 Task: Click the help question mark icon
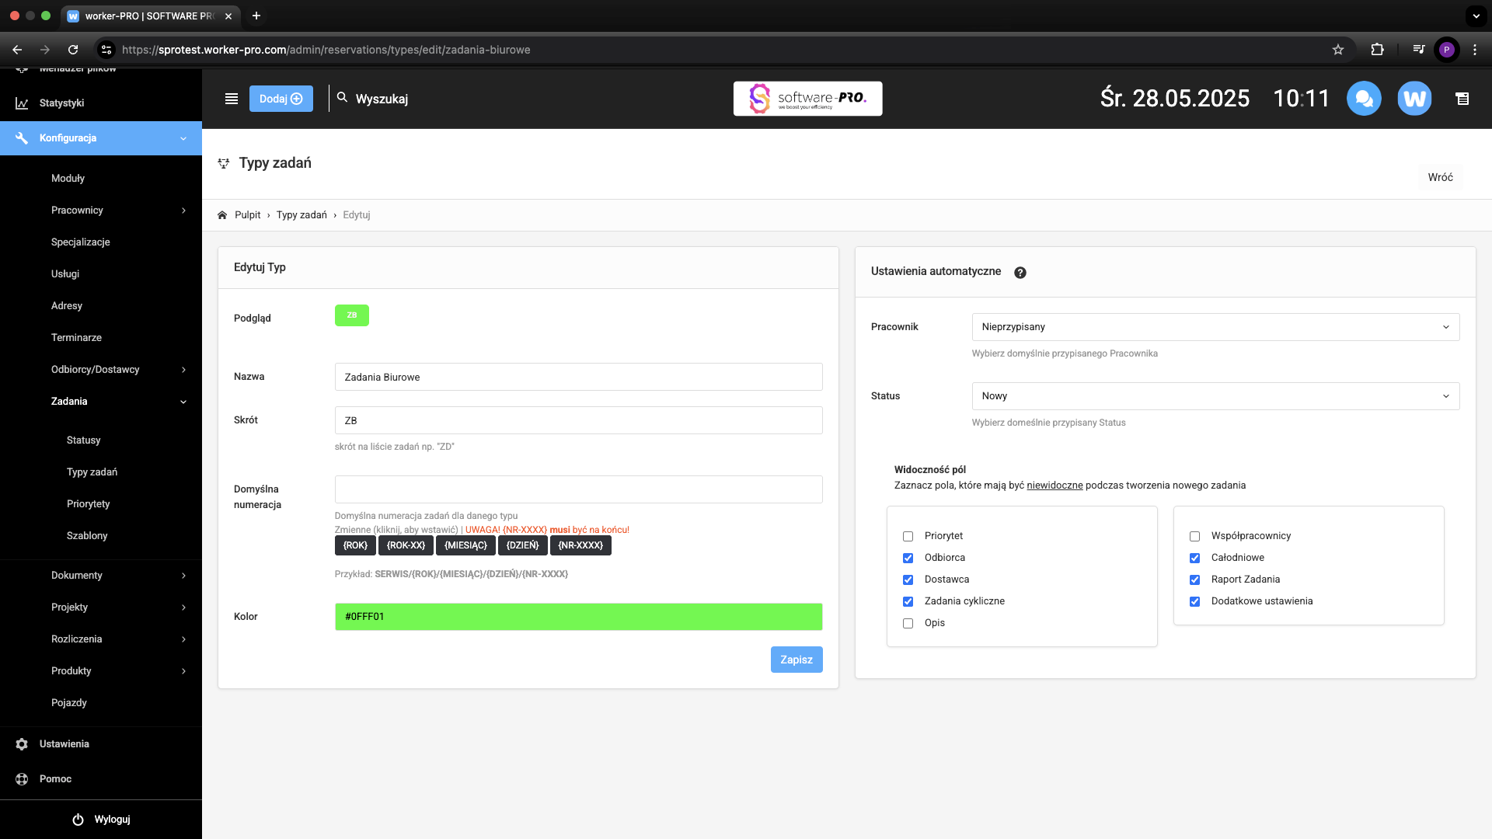pyautogui.click(x=1020, y=273)
